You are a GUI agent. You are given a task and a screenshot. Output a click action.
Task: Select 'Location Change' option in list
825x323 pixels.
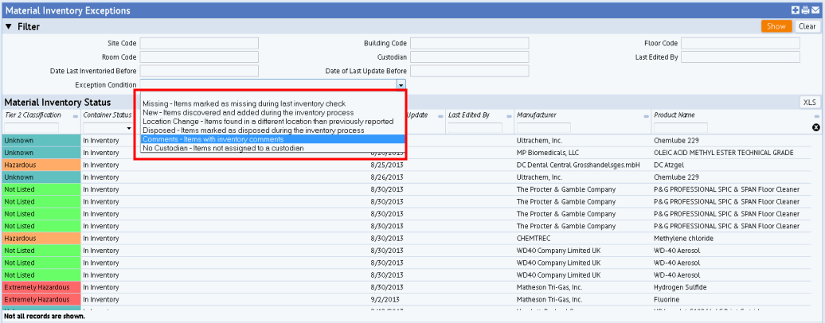click(268, 121)
